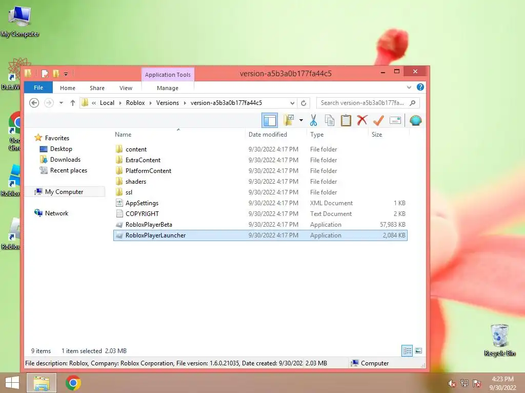Open the dropdown arrow beside new folder icon
This screenshot has width=525, height=393.
[301, 120]
